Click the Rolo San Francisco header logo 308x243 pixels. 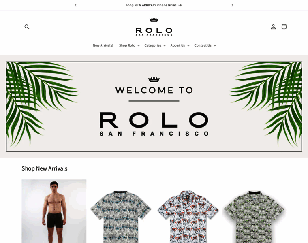154,27
